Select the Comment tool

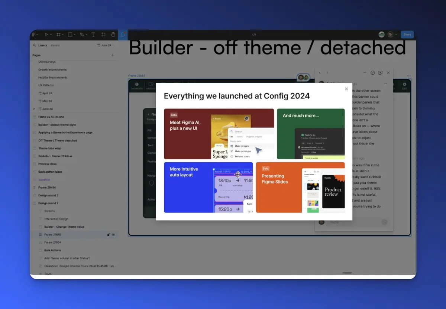pyautogui.click(x=123, y=35)
